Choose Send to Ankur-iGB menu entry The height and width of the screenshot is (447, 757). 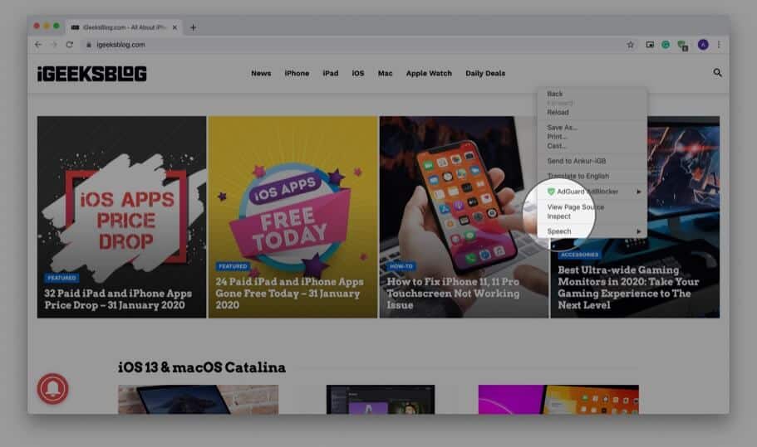[592, 161]
